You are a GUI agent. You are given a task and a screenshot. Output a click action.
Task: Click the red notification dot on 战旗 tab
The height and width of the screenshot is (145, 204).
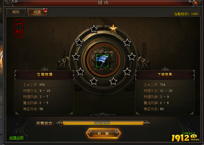tap(45, 10)
